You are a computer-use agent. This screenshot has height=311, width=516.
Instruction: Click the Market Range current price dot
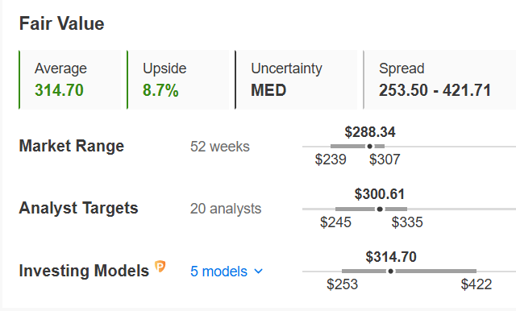coord(369,147)
